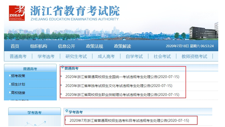
Task: Open 政策解读 navigation item
Action: pos(122,46)
